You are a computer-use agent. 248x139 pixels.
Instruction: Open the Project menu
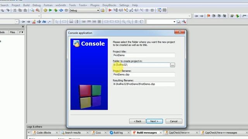pyautogui.click(x=16, y=5)
